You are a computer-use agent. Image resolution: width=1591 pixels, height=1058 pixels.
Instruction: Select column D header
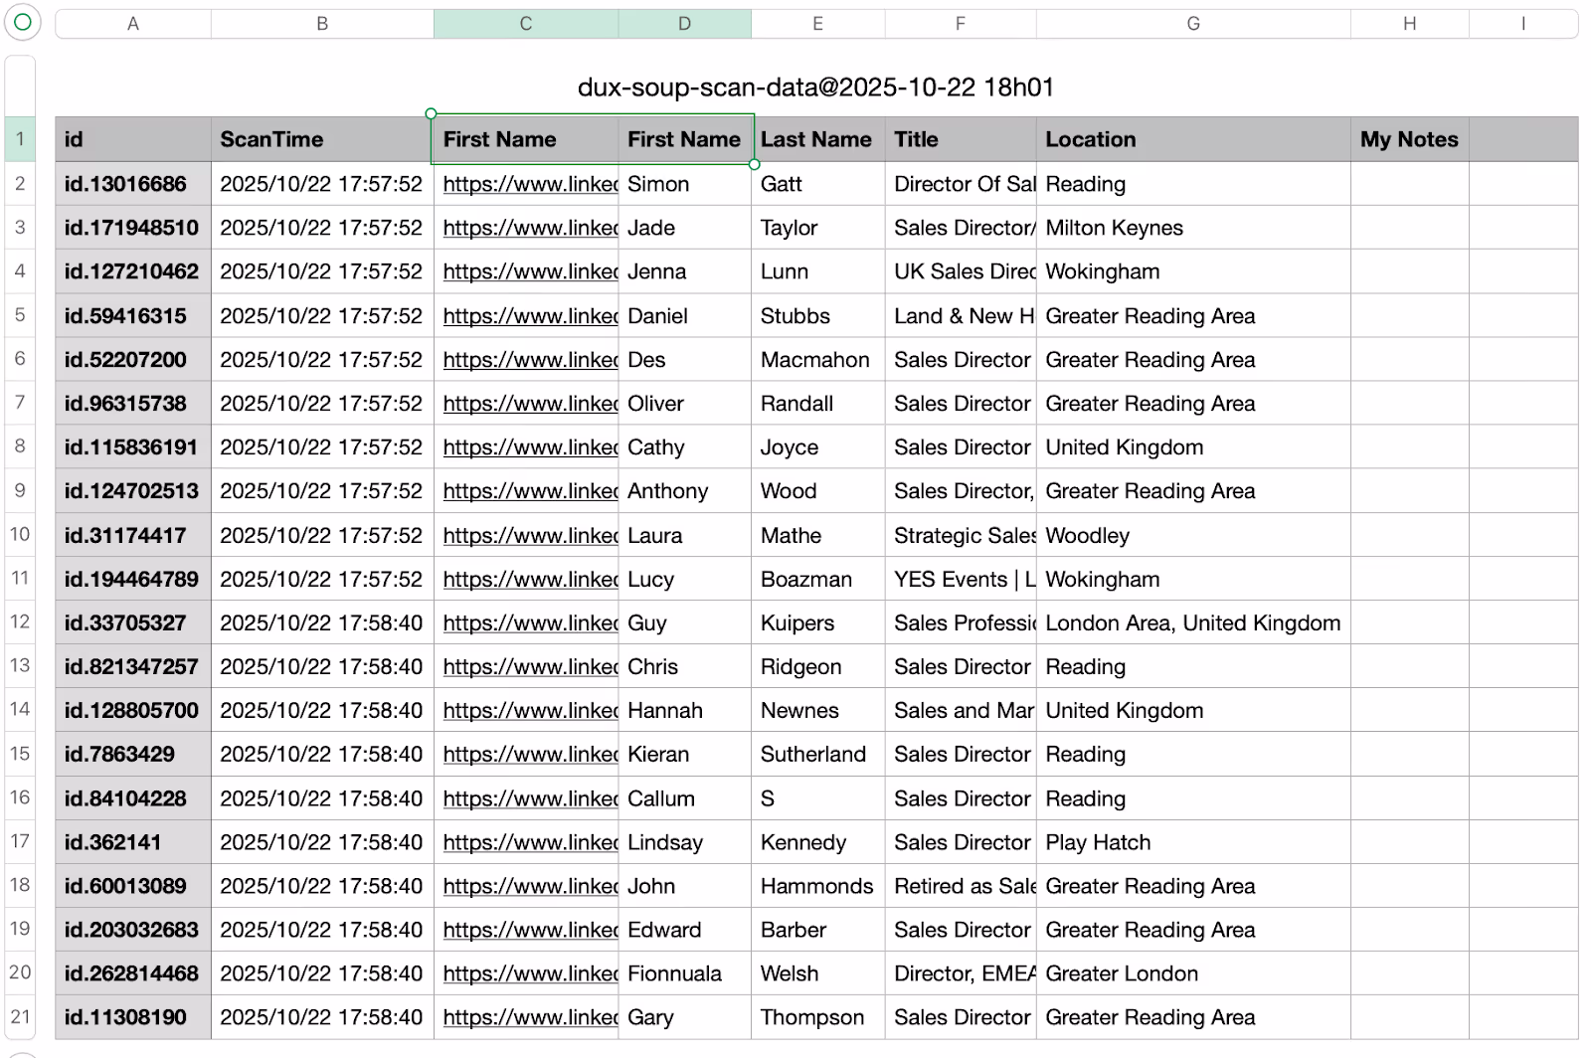click(x=684, y=24)
